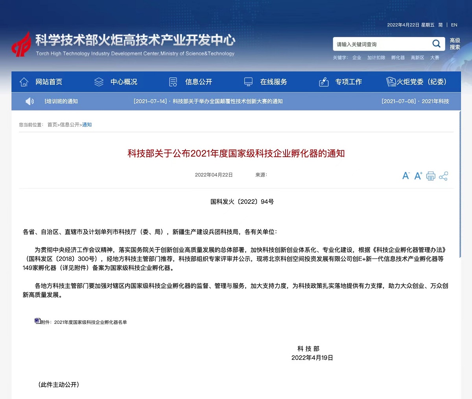Click document number 国科发火〔2022〕94号
This screenshot has width=472, height=399.
point(242,202)
